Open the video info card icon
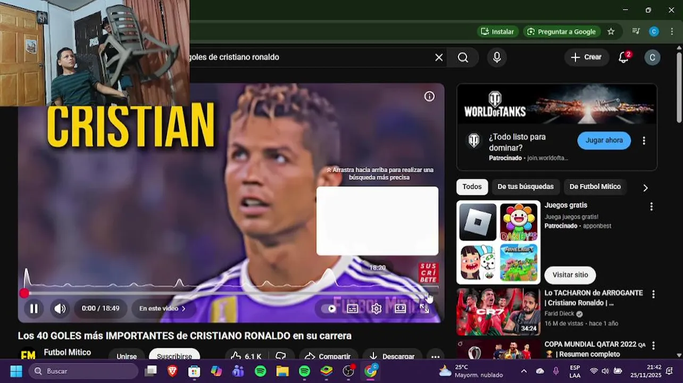 [429, 96]
